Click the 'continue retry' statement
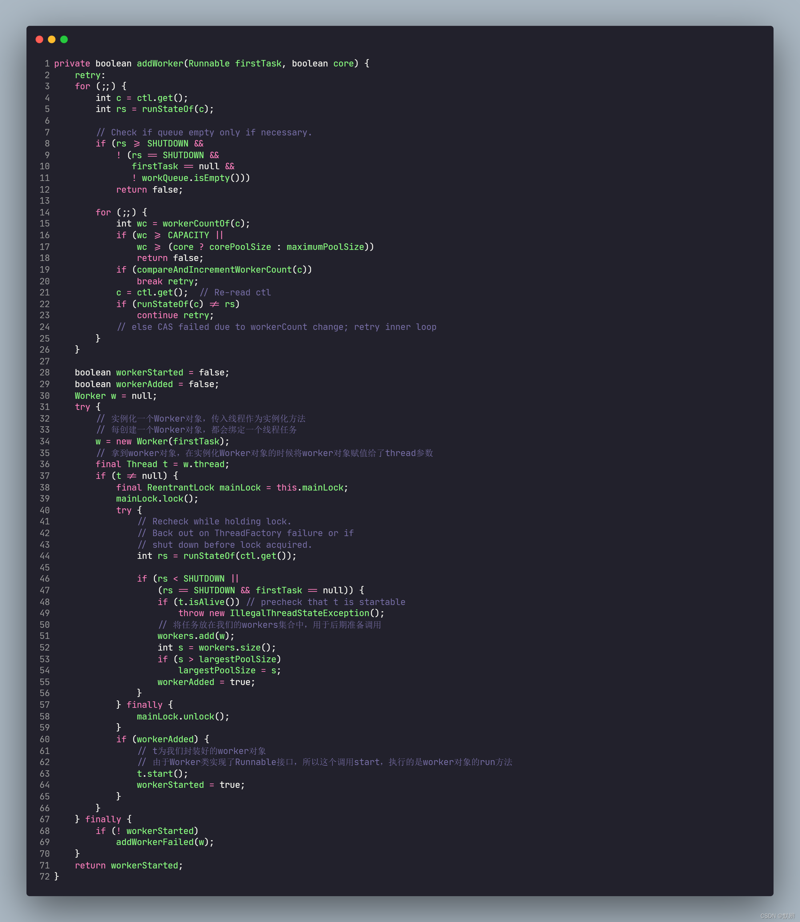Screen dimensions: 800x922 [175, 315]
